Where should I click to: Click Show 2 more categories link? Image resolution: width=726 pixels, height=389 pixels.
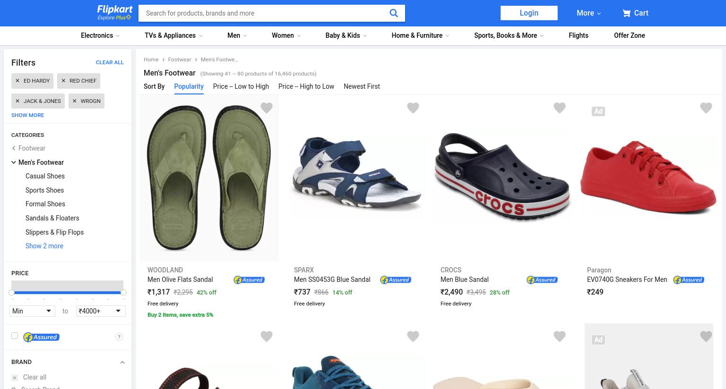tap(44, 246)
